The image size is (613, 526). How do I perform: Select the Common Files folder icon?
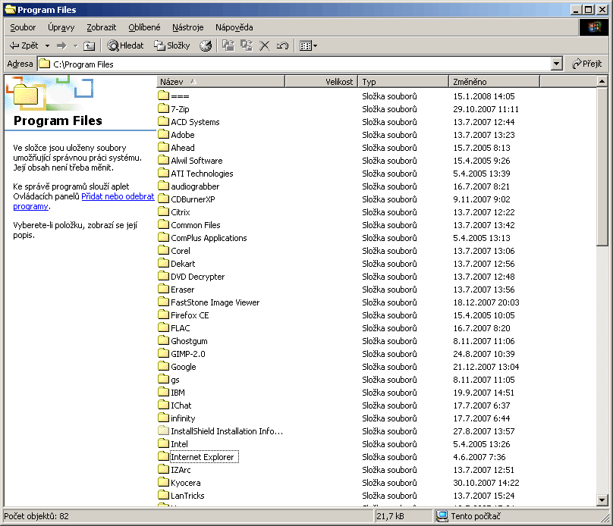(x=163, y=224)
